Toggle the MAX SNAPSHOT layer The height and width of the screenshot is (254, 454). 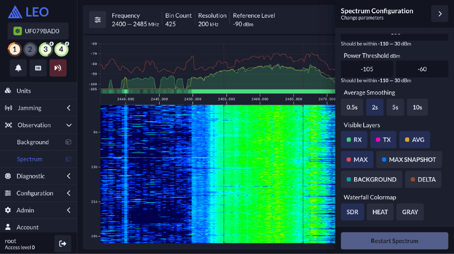(409, 160)
